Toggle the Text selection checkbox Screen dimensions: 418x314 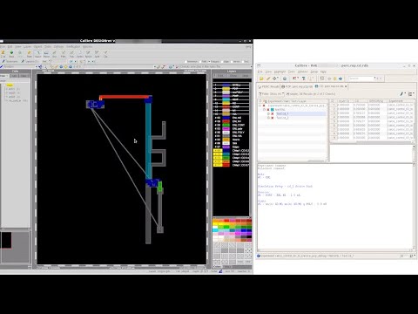pos(242,62)
